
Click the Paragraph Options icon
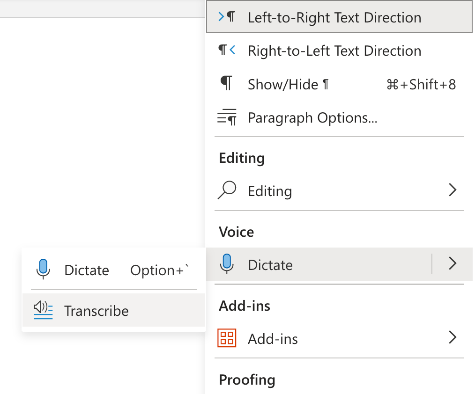coord(227,117)
